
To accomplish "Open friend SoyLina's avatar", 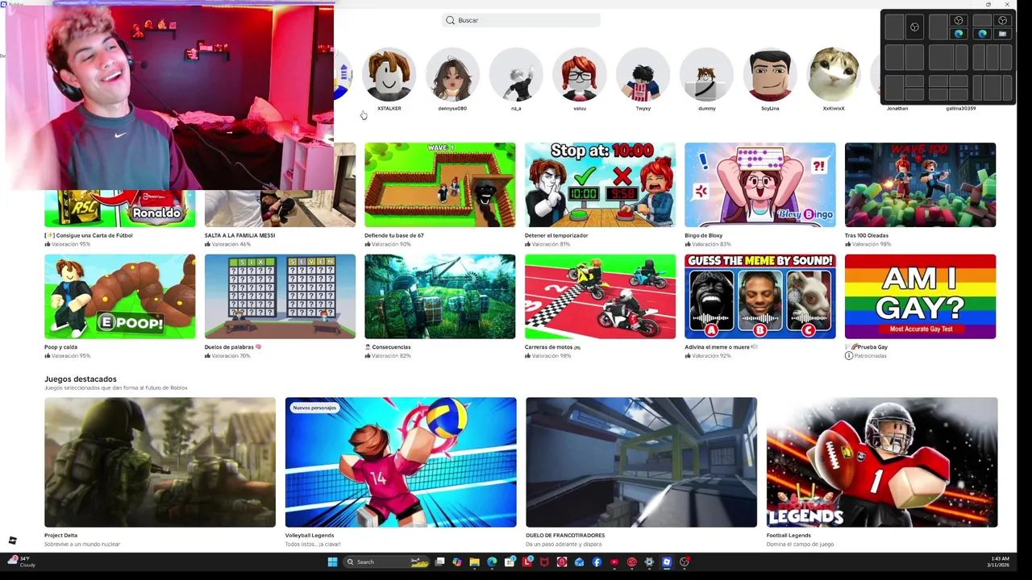I will click(770, 74).
